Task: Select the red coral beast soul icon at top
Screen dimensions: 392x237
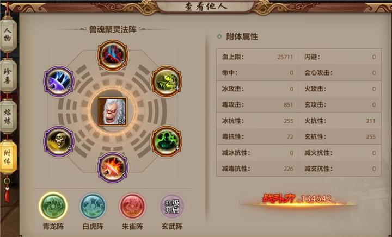Action: [x=113, y=55]
